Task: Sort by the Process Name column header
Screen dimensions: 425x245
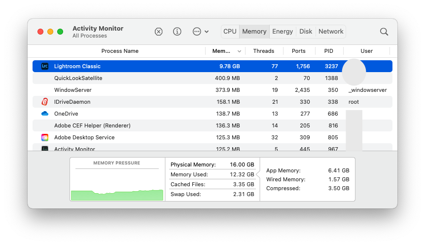Action: (120, 51)
